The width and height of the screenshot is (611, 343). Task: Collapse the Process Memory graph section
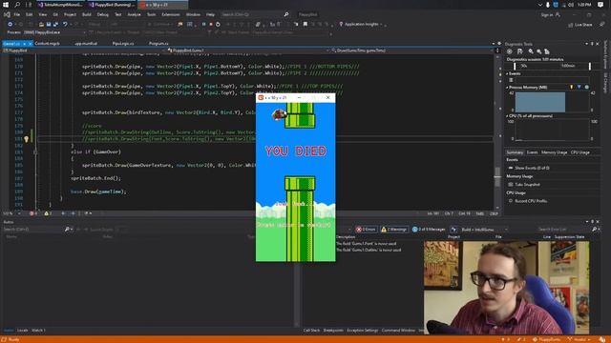point(507,88)
